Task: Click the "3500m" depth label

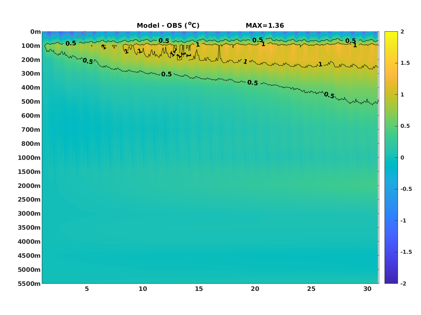Action: 29,228
